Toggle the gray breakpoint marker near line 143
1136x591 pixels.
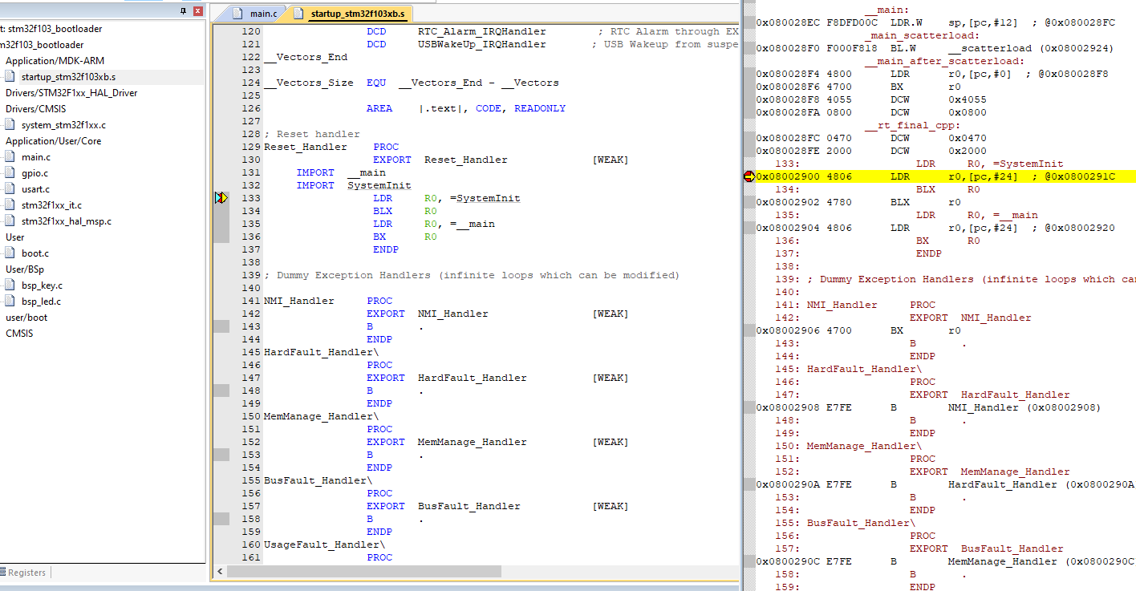pos(220,326)
